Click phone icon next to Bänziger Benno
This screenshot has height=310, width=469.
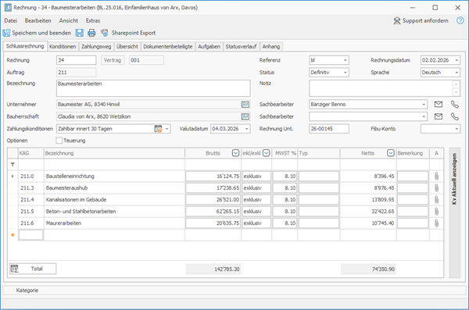(x=455, y=105)
